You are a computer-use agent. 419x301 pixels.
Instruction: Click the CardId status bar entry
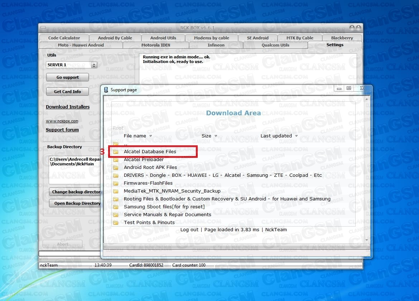pyautogui.click(x=146, y=265)
